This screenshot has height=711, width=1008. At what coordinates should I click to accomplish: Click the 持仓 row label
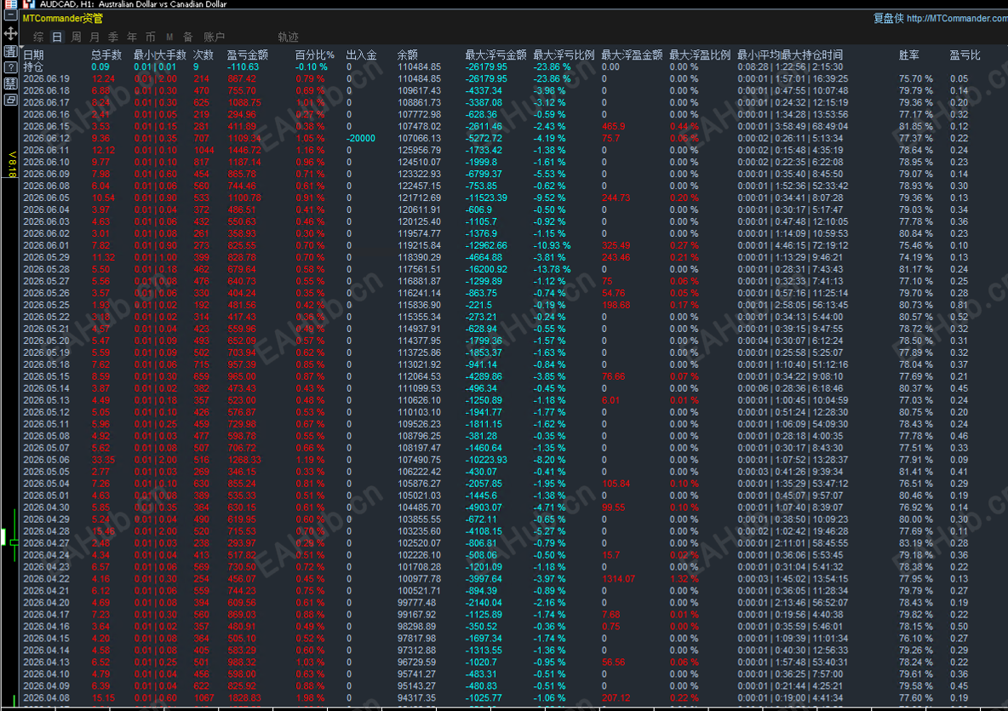point(33,67)
